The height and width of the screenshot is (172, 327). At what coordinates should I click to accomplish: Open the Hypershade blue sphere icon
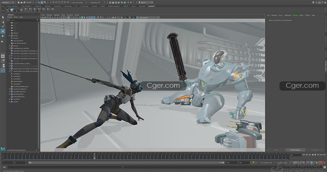click(x=122, y=2)
